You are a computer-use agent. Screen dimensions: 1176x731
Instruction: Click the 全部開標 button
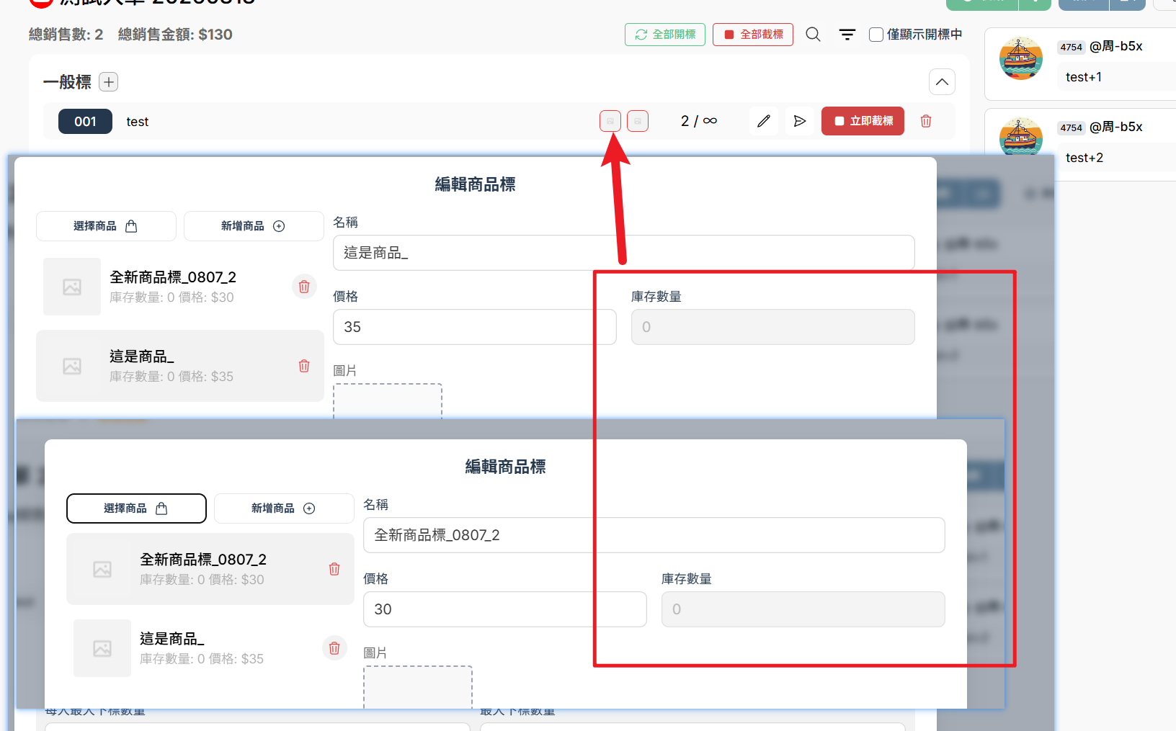tap(664, 34)
